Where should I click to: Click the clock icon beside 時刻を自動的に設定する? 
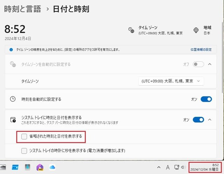tap(13, 99)
